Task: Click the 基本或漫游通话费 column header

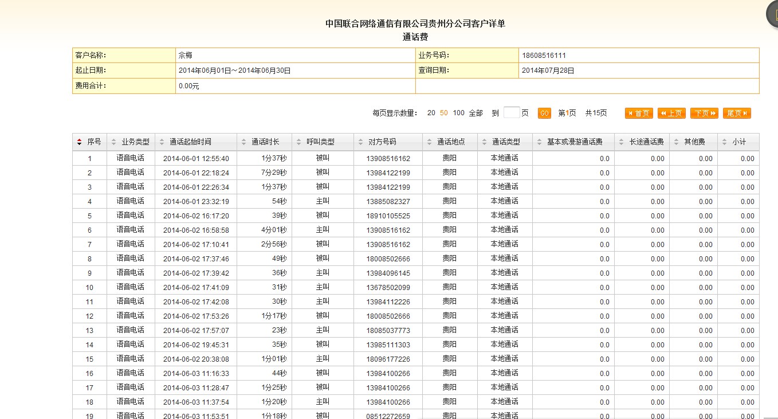Action: point(575,142)
